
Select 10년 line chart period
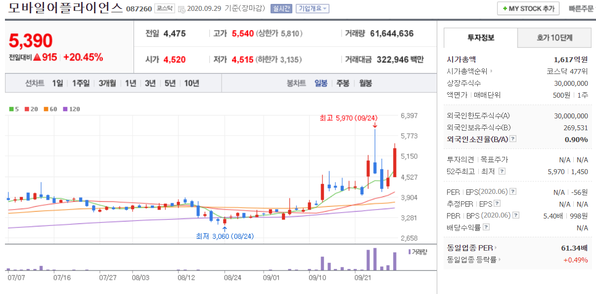coord(191,83)
